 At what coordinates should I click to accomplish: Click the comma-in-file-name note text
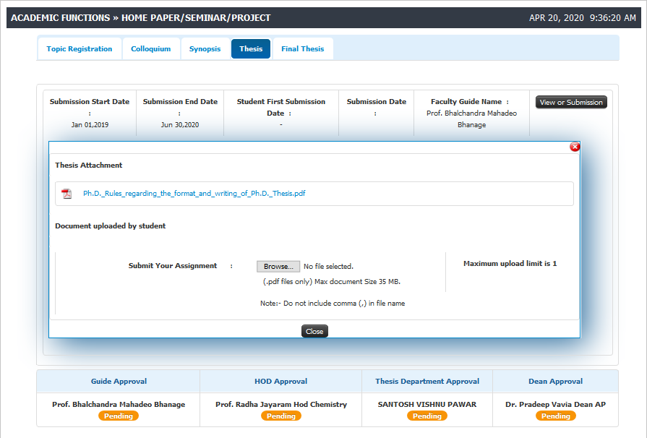tap(332, 303)
